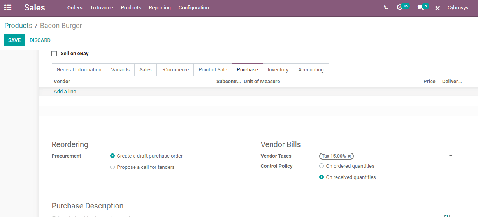Screen dimensions: 478x217
Task: Open the Configuration menu
Action: coord(193,8)
